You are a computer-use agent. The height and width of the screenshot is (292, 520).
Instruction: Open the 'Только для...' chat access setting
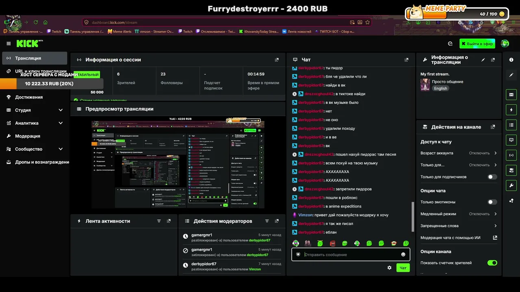tap(459, 165)
